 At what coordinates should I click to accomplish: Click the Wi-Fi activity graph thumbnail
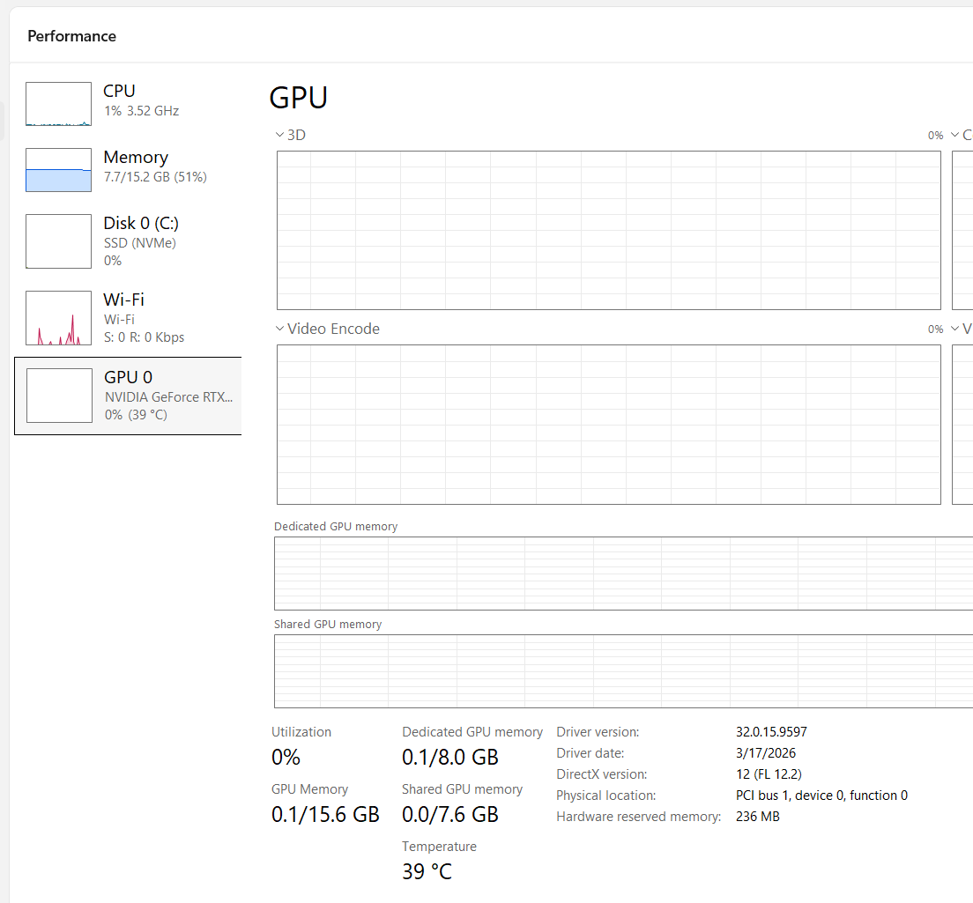click(x=58, y=318)
